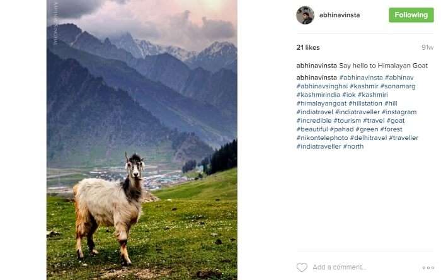The width and height of the screenshot is (441, 280).
Task: Open the #nikontelephoto hashtag
Action: click(x=322, y=138)
